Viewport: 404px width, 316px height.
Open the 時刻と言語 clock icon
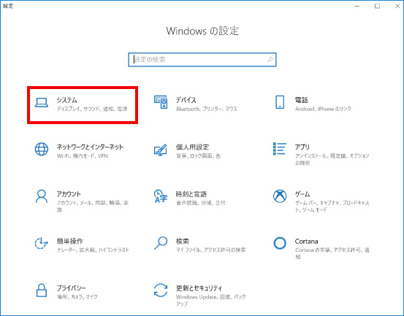(161, 196)
